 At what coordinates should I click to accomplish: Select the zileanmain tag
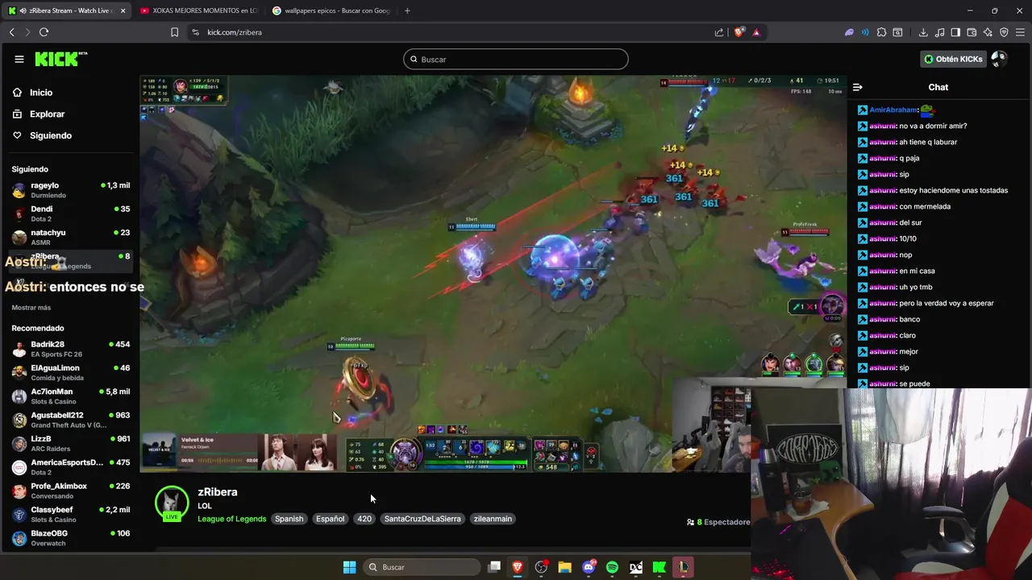click(493, 519)
